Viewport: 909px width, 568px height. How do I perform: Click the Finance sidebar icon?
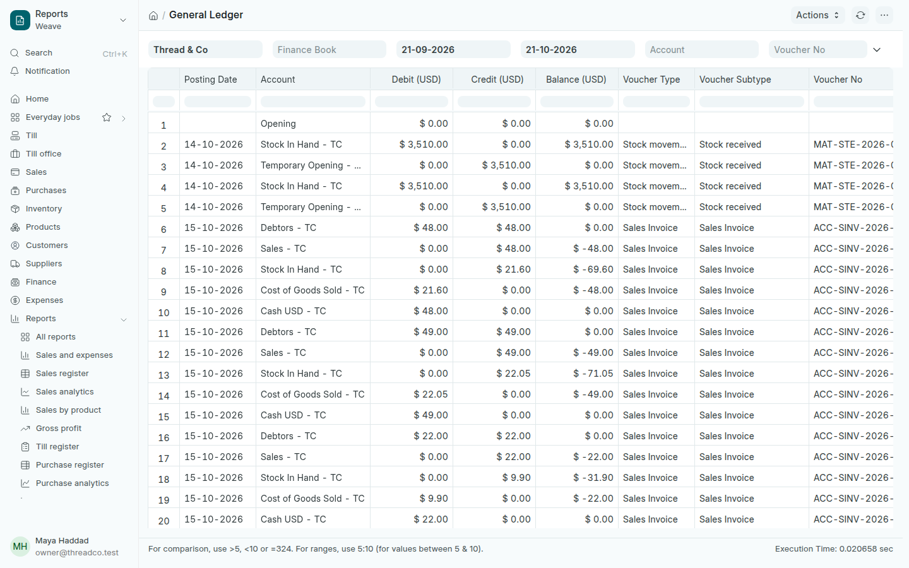(x=15, y=282)
